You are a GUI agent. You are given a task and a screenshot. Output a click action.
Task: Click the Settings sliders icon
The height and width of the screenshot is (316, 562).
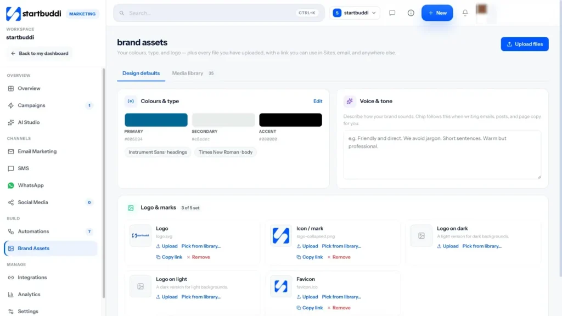point(11,312)
